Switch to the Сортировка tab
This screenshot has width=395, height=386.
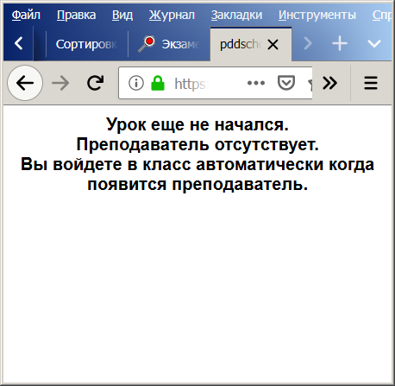87,44
